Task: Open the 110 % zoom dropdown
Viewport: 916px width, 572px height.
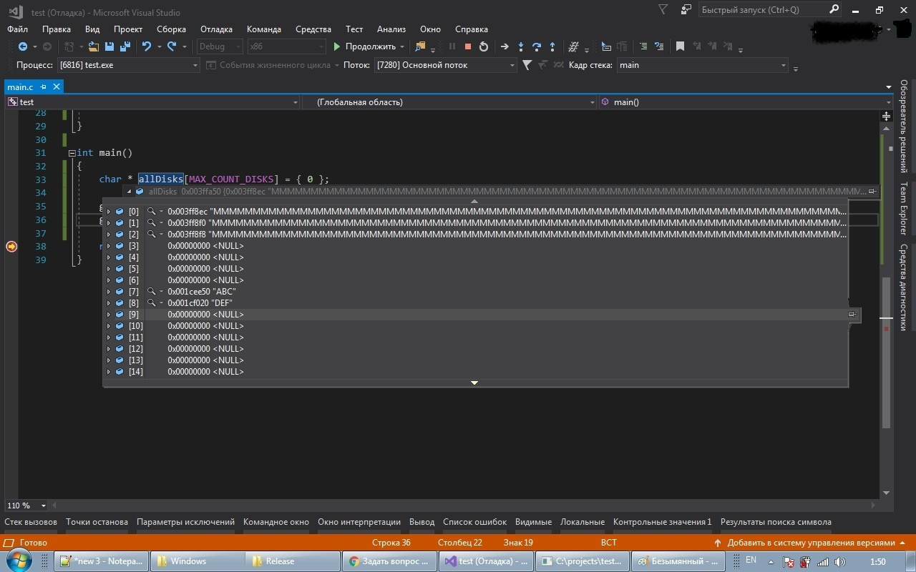Action: [44, 506]
